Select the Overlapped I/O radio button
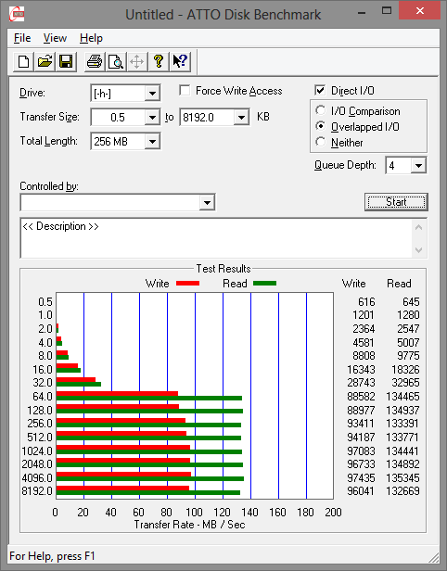Viewport: 447px width, 571px height. [x=320, y=126]
